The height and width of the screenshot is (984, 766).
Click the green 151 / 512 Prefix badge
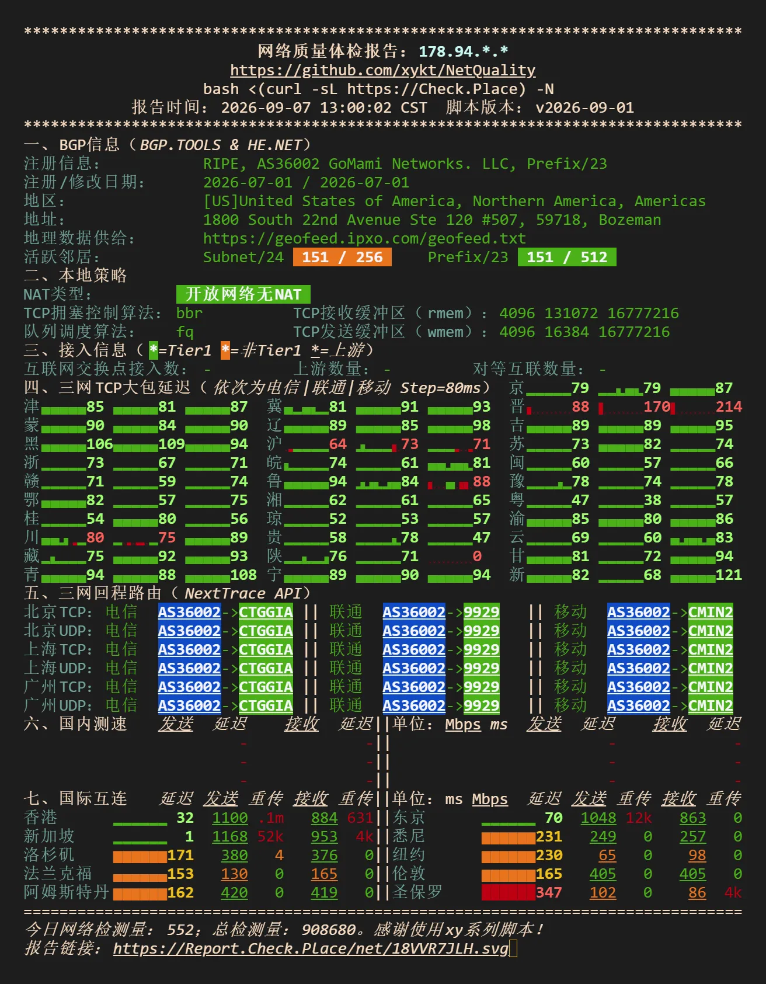[567, 257]
